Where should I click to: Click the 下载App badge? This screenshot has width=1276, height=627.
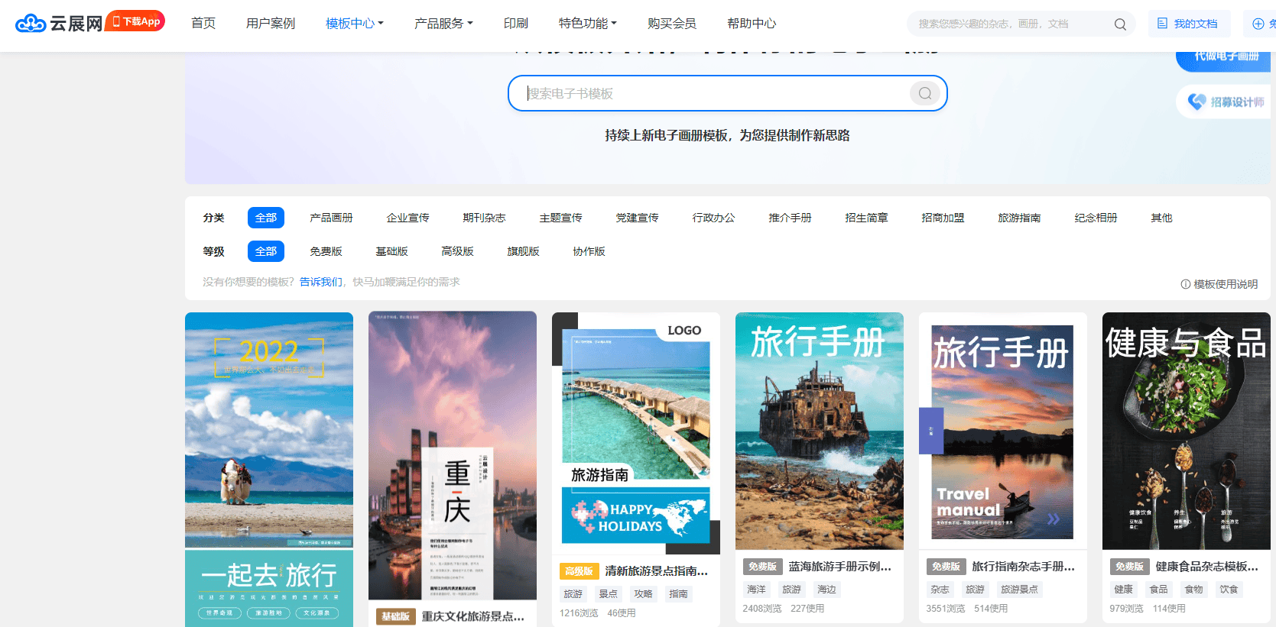pyautogui.click(x=135, y=21)
